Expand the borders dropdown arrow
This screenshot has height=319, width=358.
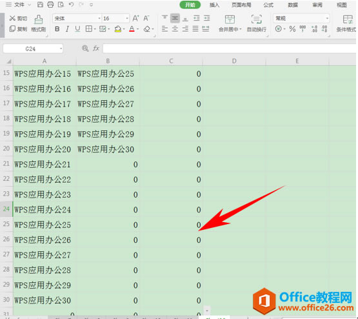pos(95,29)
